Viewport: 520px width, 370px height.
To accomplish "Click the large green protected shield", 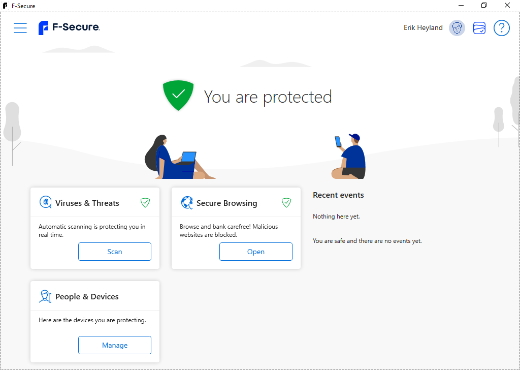I will pos(178,96).
